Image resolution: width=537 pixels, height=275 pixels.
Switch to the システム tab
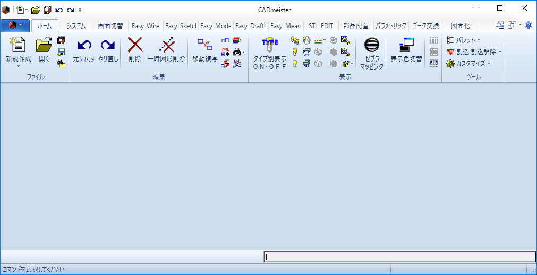click(x=76, y=25)
